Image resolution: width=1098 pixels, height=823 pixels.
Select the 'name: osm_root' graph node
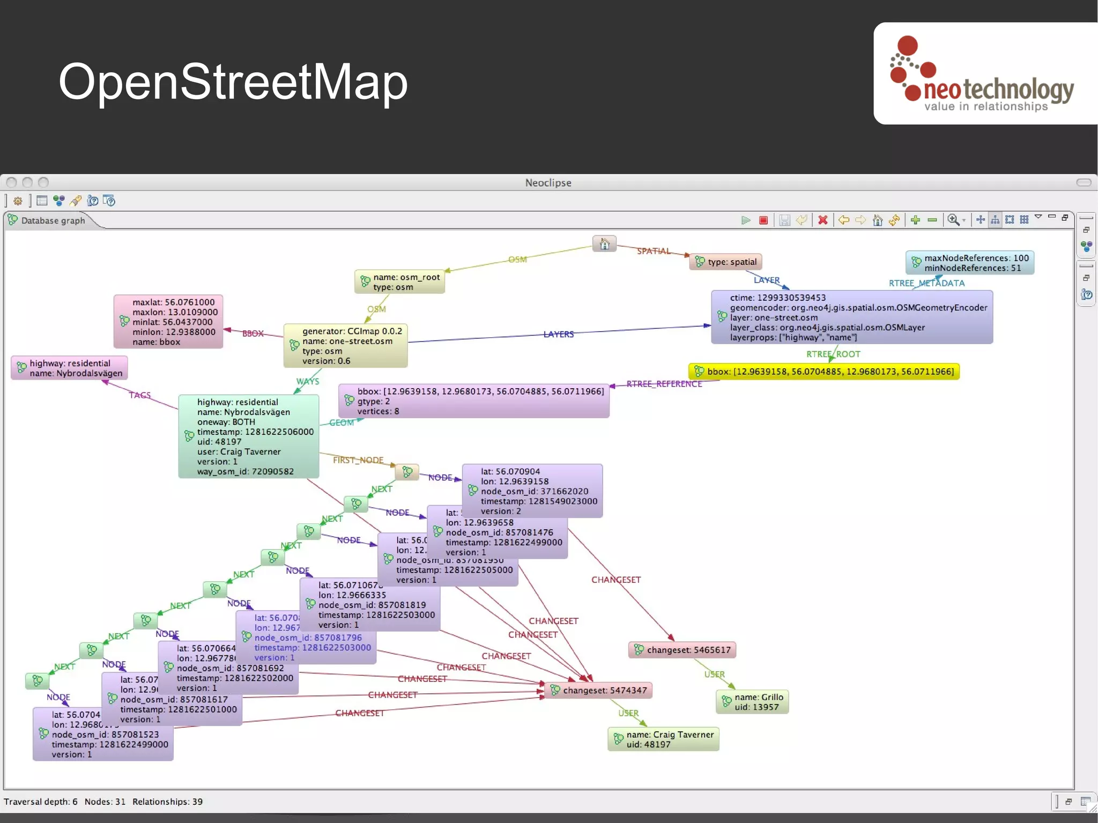tap(399, 282)
